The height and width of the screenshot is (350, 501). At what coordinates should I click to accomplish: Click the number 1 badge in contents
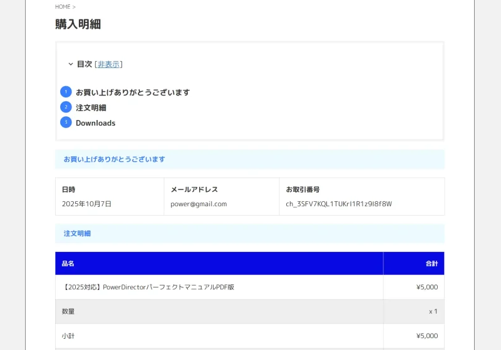point(66,92)
